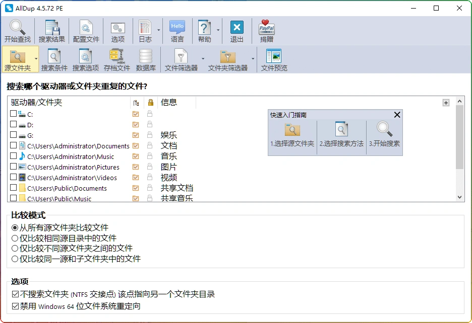This screenshot has height=323, width=472.
Task: Close the 快速入门指南 quick start guide
Action: (x=397, y=114)
